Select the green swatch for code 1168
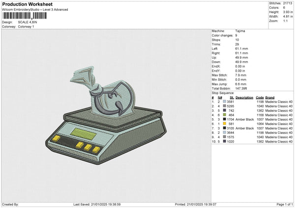 225,114
